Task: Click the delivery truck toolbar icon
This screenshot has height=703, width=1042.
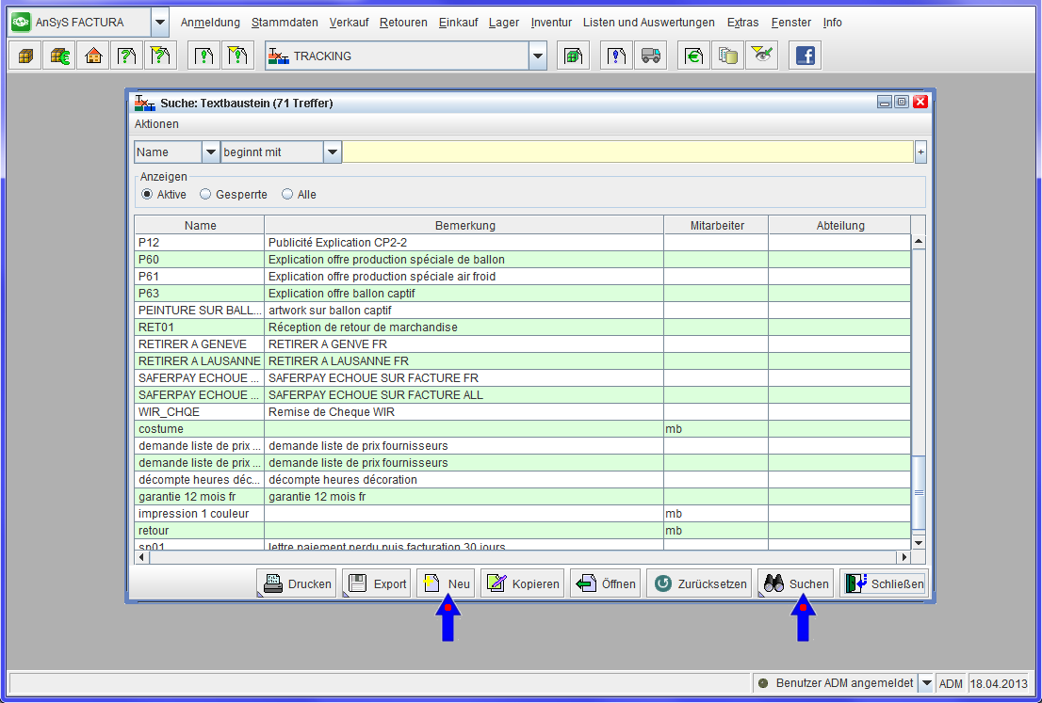Action: (x=650, y=56)
